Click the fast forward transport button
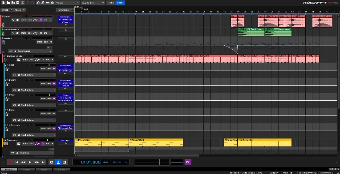This screenshot has height=174, width=340. point(36,162)
